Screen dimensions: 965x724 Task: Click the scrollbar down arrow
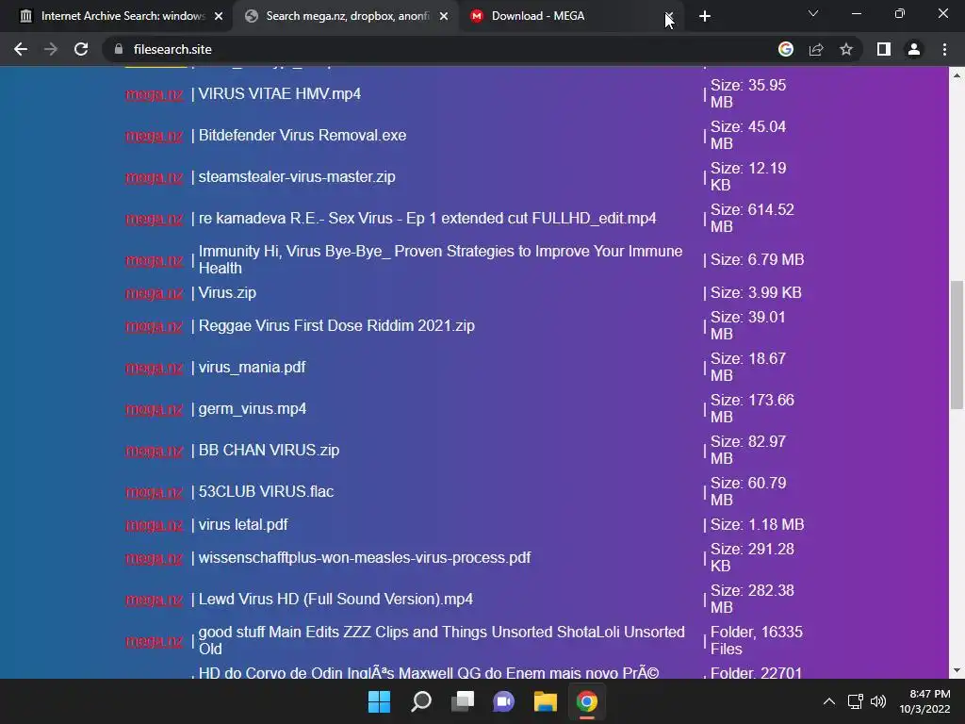click(957, 670)
